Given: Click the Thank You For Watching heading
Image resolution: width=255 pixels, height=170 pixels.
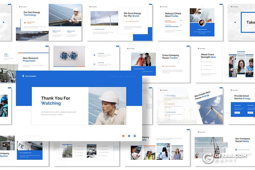Looking at the screenshot, I should 55,101.
